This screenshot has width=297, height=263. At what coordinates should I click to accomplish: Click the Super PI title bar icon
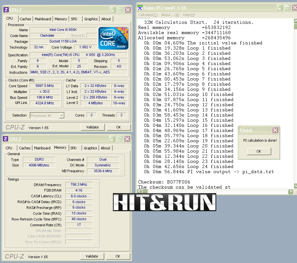[140, 7]
